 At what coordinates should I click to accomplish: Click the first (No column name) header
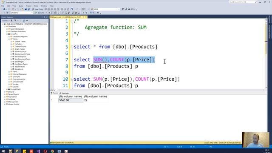70,96
